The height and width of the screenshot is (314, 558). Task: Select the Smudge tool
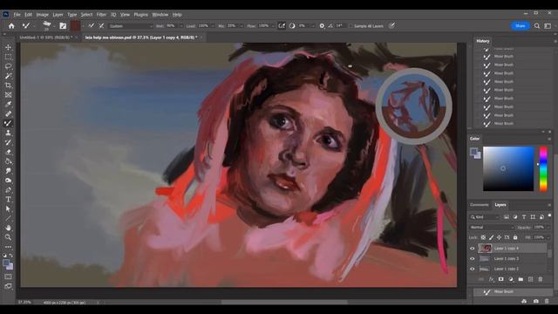(8, 171)
